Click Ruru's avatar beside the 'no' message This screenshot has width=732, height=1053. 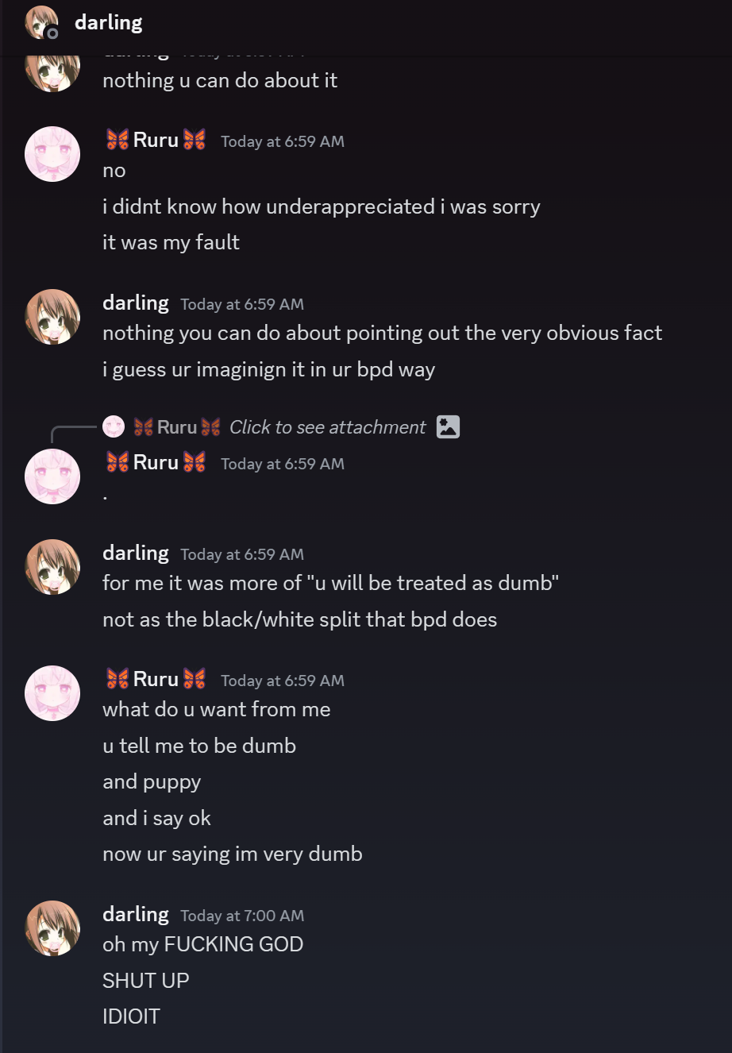point(52,153)
